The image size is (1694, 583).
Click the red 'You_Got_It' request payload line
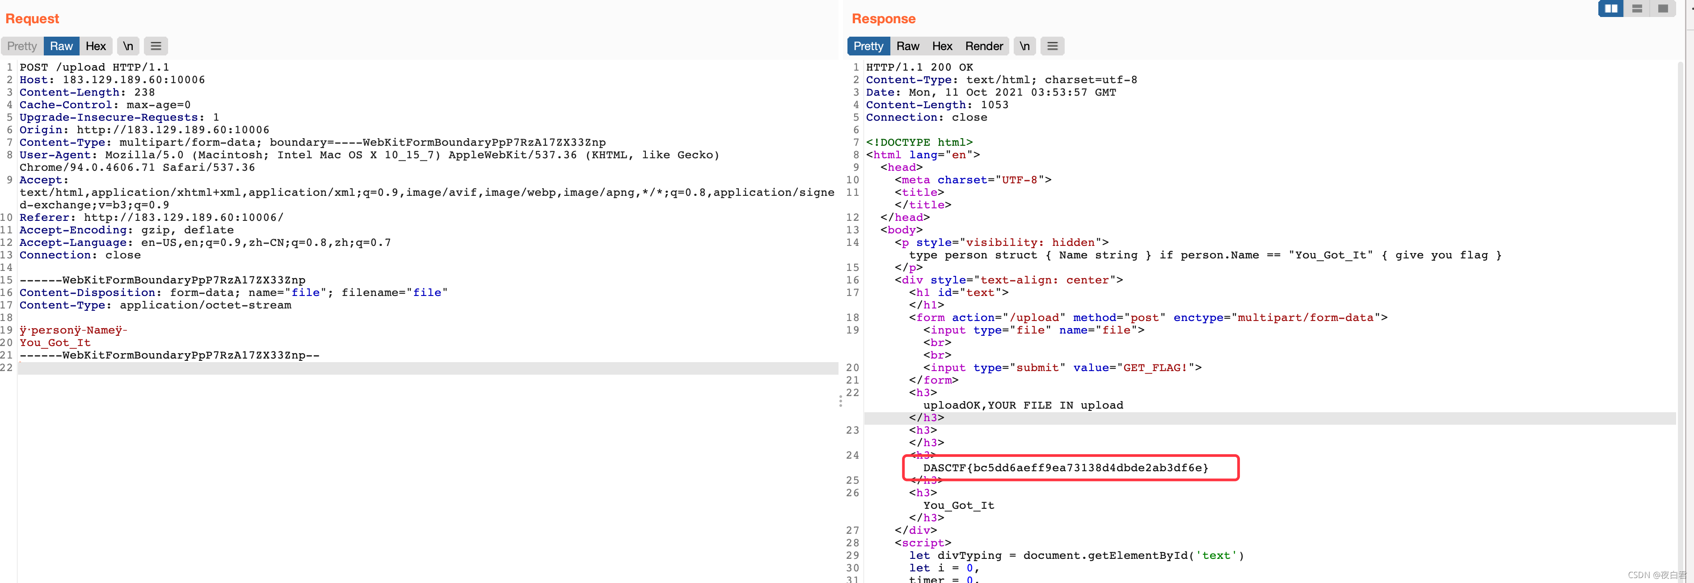click(x=55, y=342)
